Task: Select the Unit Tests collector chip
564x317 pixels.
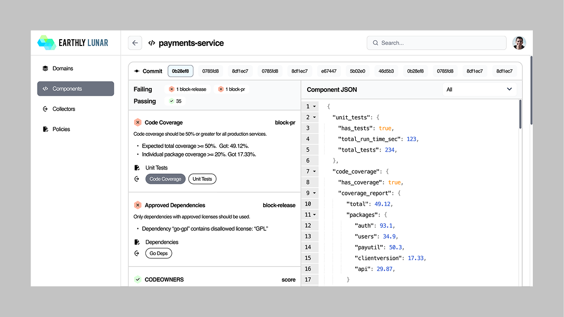Action: (202, 179)
